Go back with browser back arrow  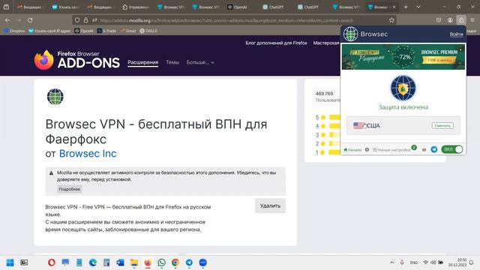click(7, 20)
